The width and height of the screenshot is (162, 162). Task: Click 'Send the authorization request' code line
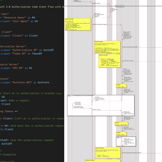(x=27, y=140)
